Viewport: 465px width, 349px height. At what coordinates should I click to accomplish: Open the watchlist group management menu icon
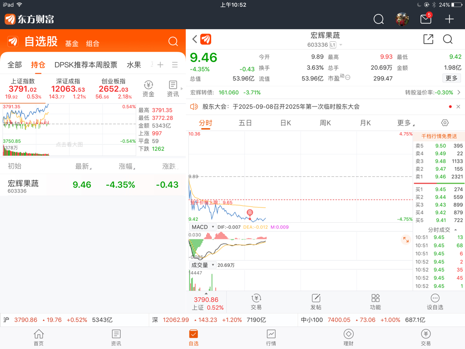point(175,65)
